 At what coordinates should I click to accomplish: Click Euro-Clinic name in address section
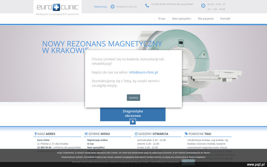(43, 140)
